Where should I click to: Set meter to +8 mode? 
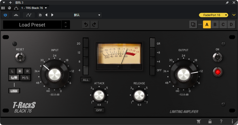pyautogui.click(x=152, y=52)
